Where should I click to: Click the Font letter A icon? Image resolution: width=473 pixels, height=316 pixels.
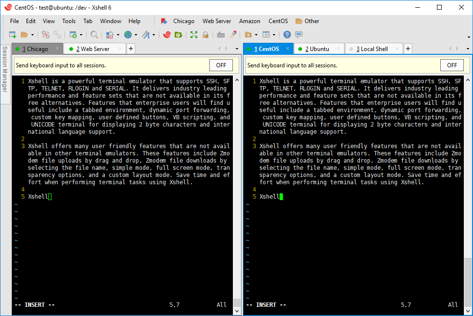[146, 35]
